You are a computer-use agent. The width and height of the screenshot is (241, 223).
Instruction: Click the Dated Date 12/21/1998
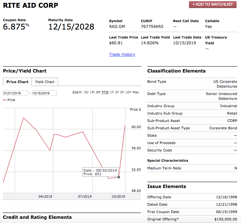pyautogui.click(x=226, y=204)
